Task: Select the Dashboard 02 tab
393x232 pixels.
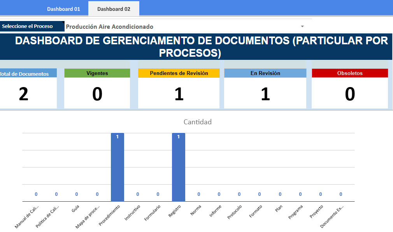Action: click(114, 9)
